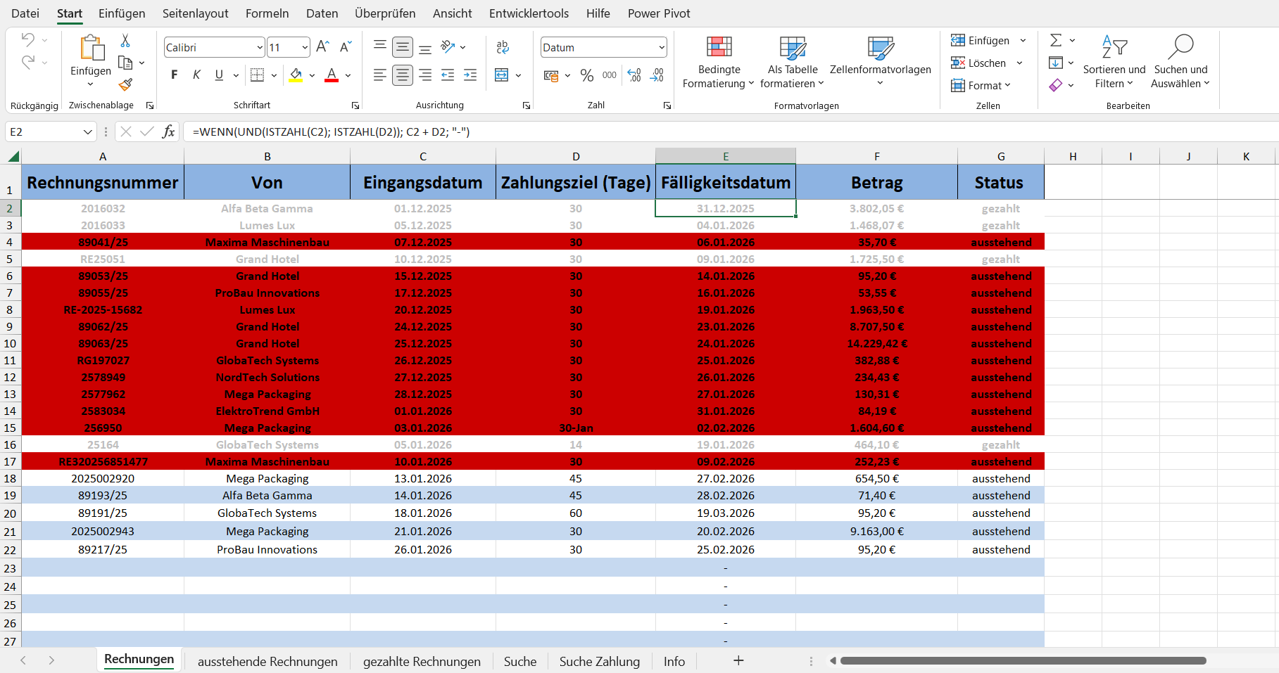Open the font name dropdown Calibri
This screenshot has height=673, width=1279.
click(260, 48)
